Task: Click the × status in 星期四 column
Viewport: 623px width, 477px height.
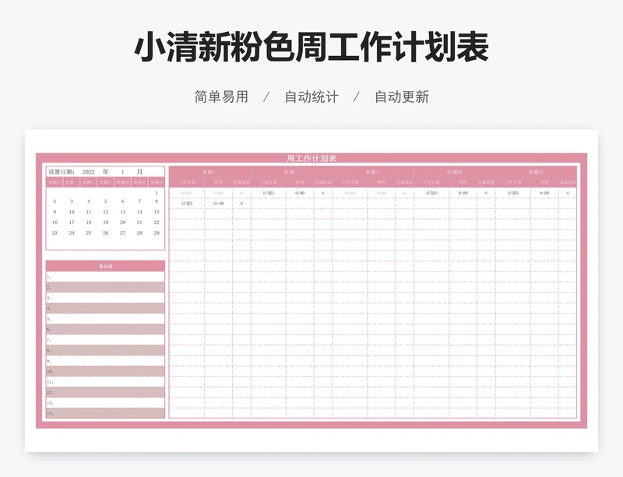Action: click(486, 193)
